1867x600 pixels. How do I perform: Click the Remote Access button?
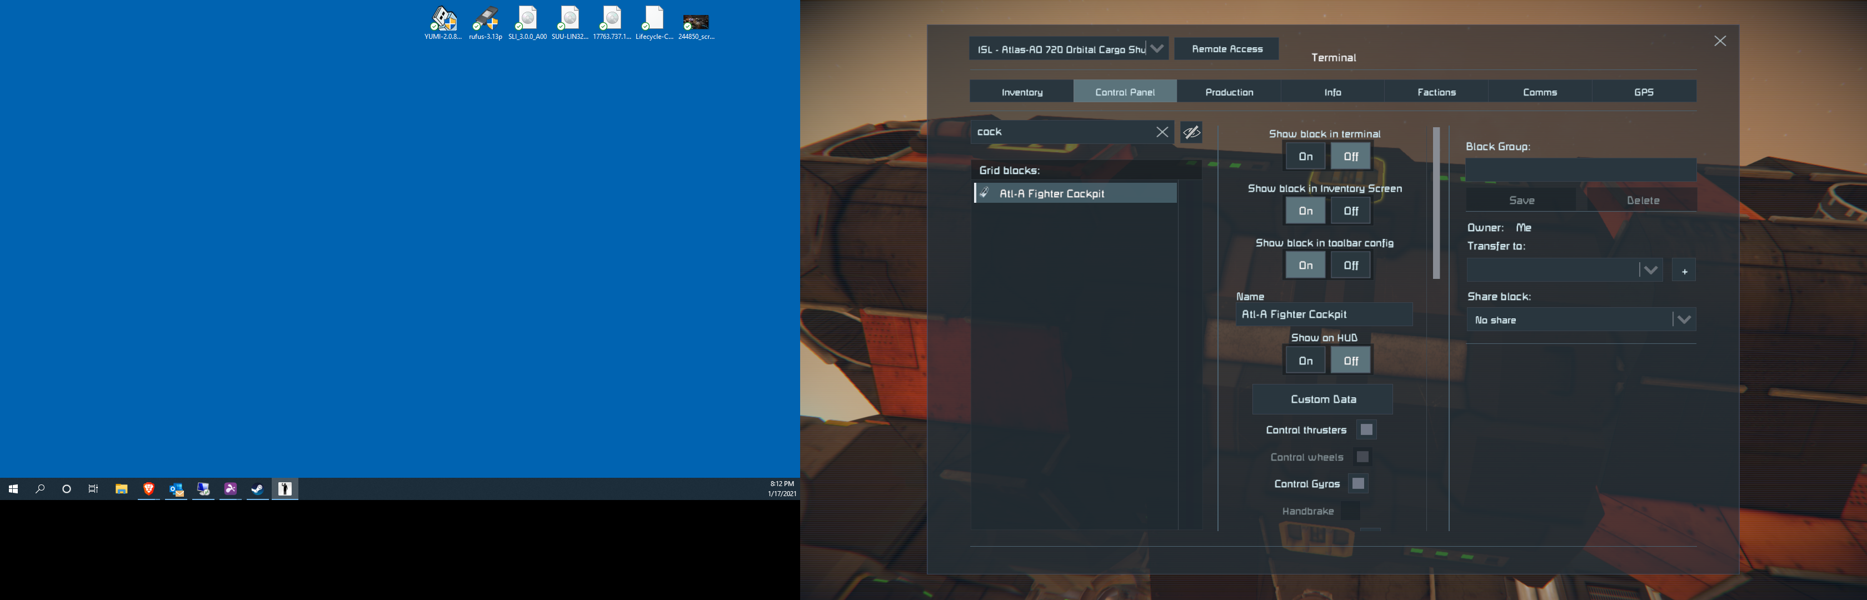[x=1226, y=48]
